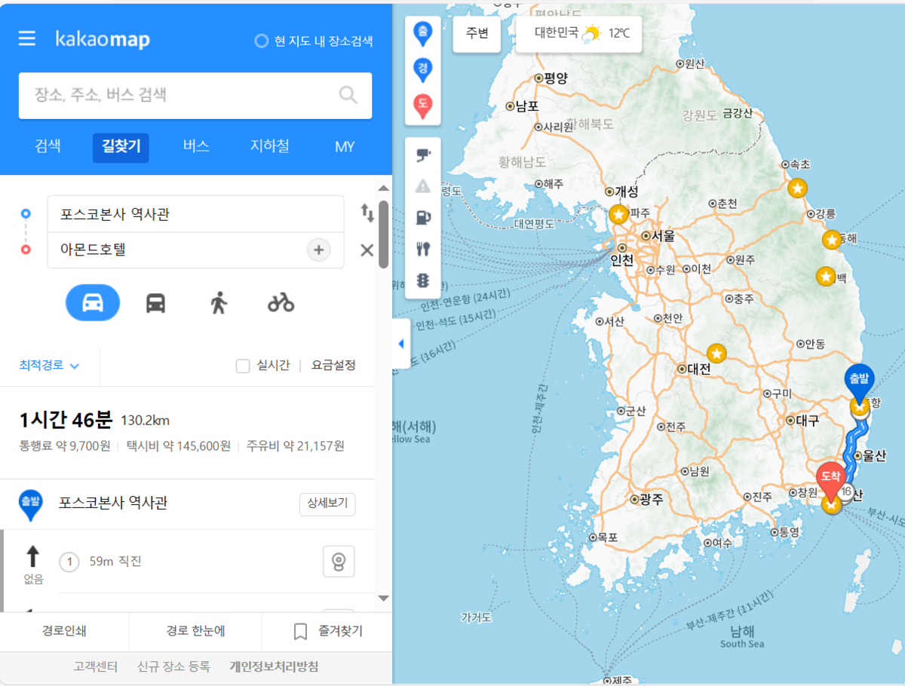
Task: Show CCTV cameras on the map
Action: point(423,155)
